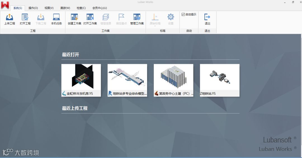The height and width of the screenshot is (158, 302).
Task: Switch to the 漫游(W) tab
Action: [65, 8]
